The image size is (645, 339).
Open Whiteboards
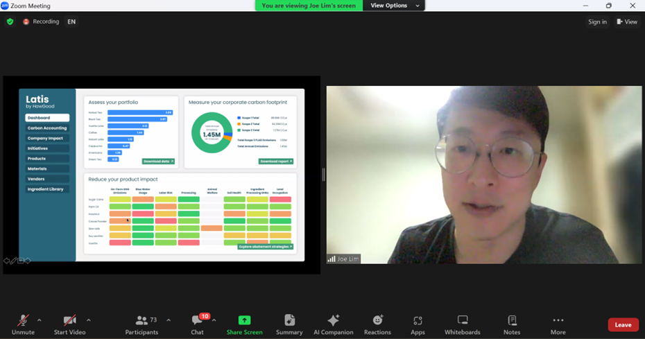tap(462, 324)
